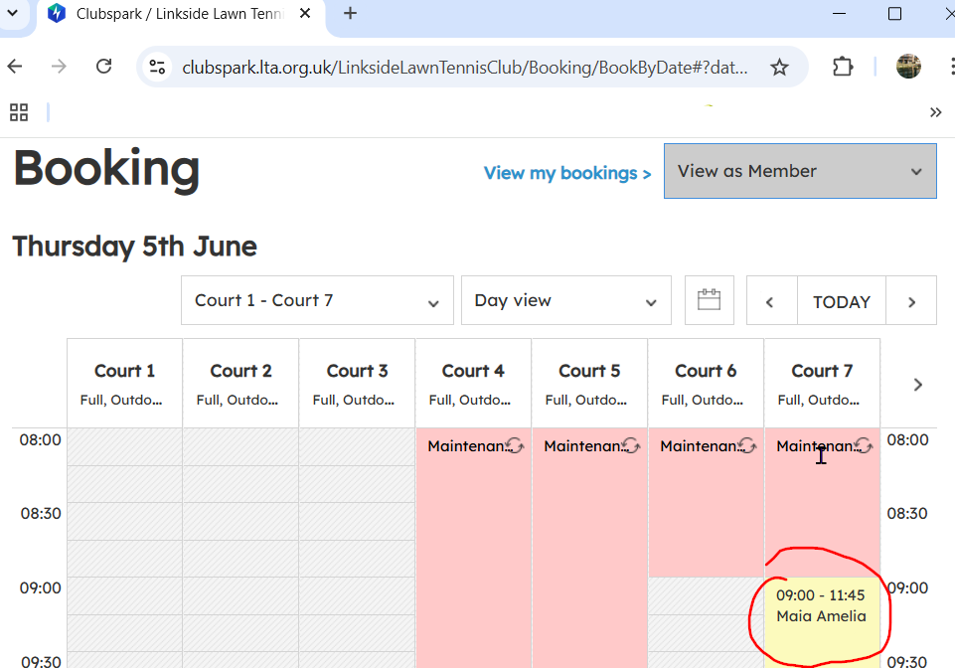Click the address bar URL field
The image size is (955, 668).
[464, 67]
